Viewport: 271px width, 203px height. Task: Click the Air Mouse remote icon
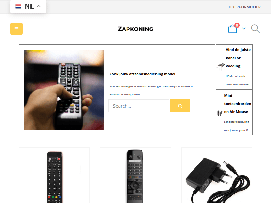[x=220, y=113]
